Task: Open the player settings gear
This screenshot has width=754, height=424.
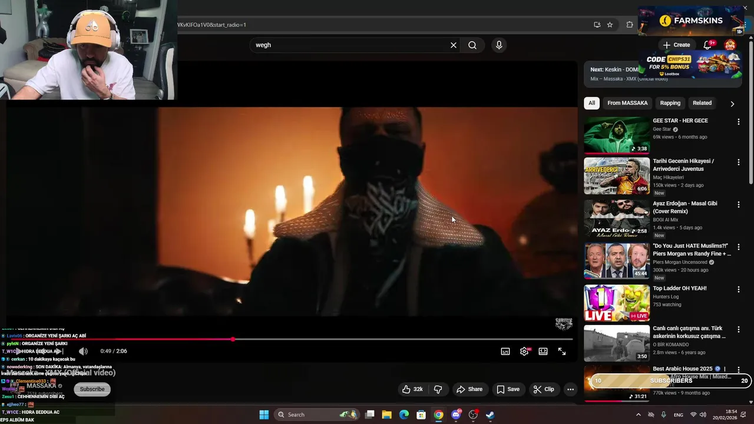Action: pyautogui.click(x=524, y=351)
